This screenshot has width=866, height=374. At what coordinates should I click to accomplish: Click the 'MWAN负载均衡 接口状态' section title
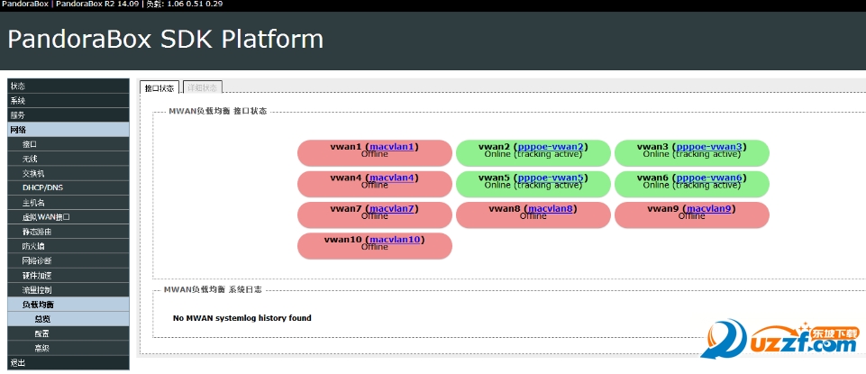click(217, 111)
